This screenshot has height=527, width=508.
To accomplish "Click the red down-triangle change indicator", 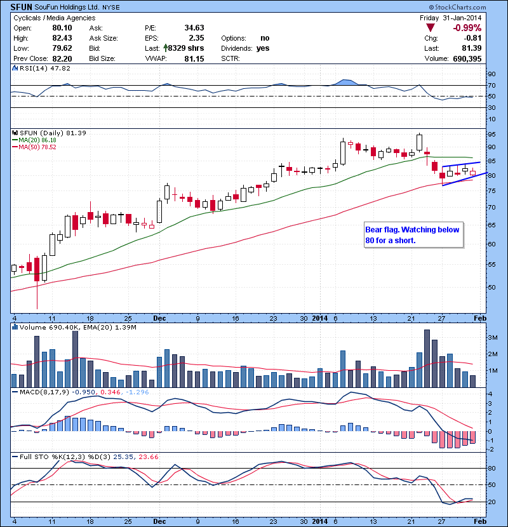I will coord(430,28).
